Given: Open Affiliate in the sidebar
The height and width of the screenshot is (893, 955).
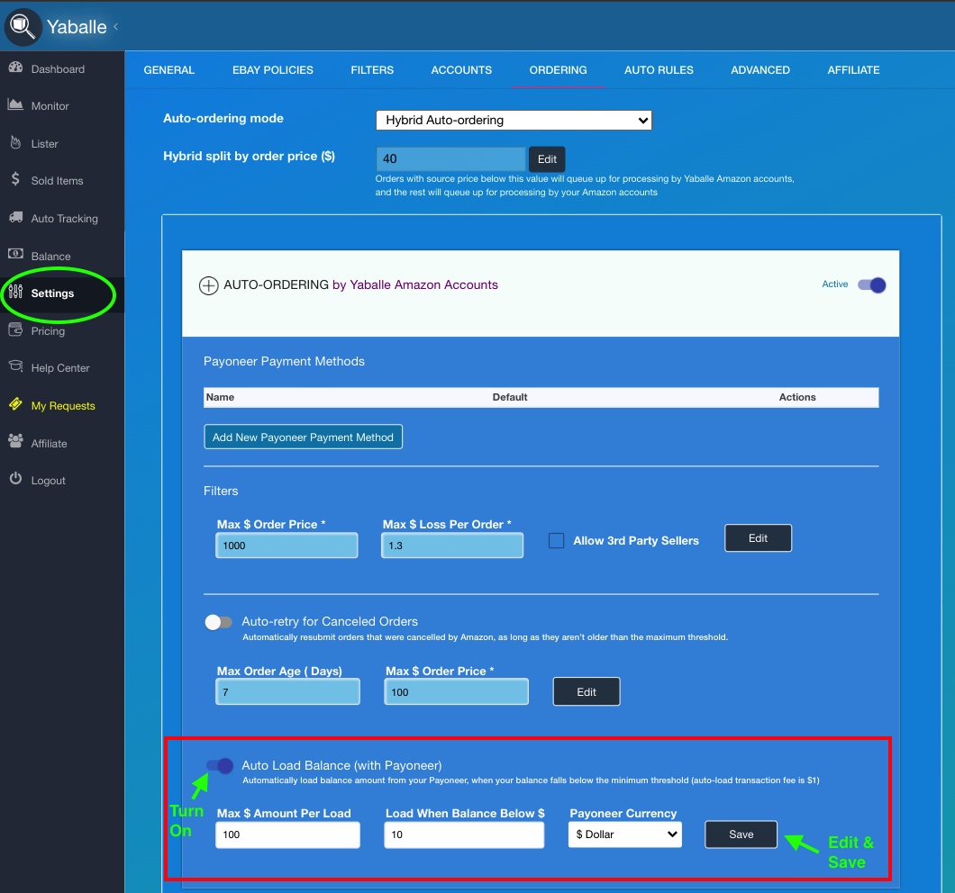Looking at the screenshot, I should (x=50, y=444).
